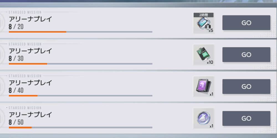Tap the 2時間 label on first reward
This screenshot has height=138, width=277.
(204, 15)
